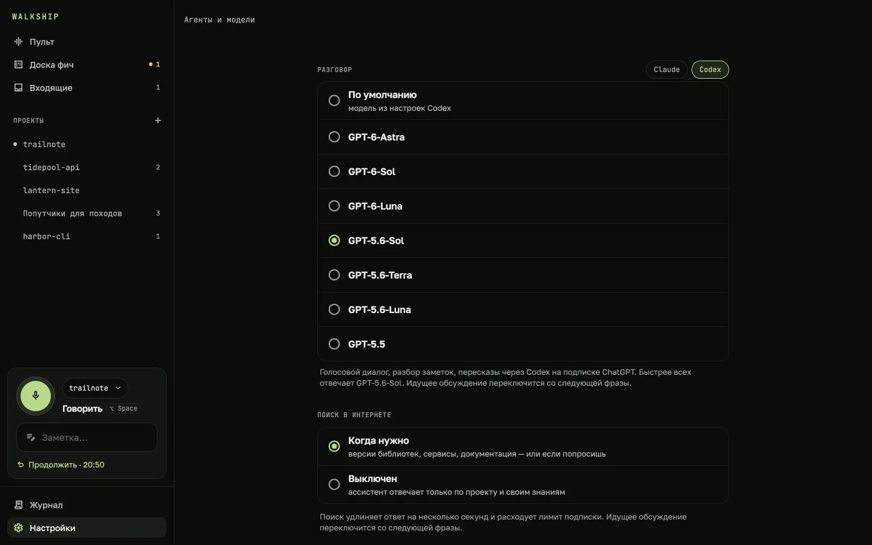Switch to the Codex tab
Image resolution: width=872 pixels, height=545 pixels.
click(710, 70)
